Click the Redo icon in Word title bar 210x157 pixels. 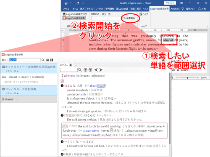[x=78, y=3]
